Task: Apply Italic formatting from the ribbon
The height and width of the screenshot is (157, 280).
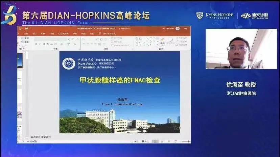Action: (x=40, y=44)
